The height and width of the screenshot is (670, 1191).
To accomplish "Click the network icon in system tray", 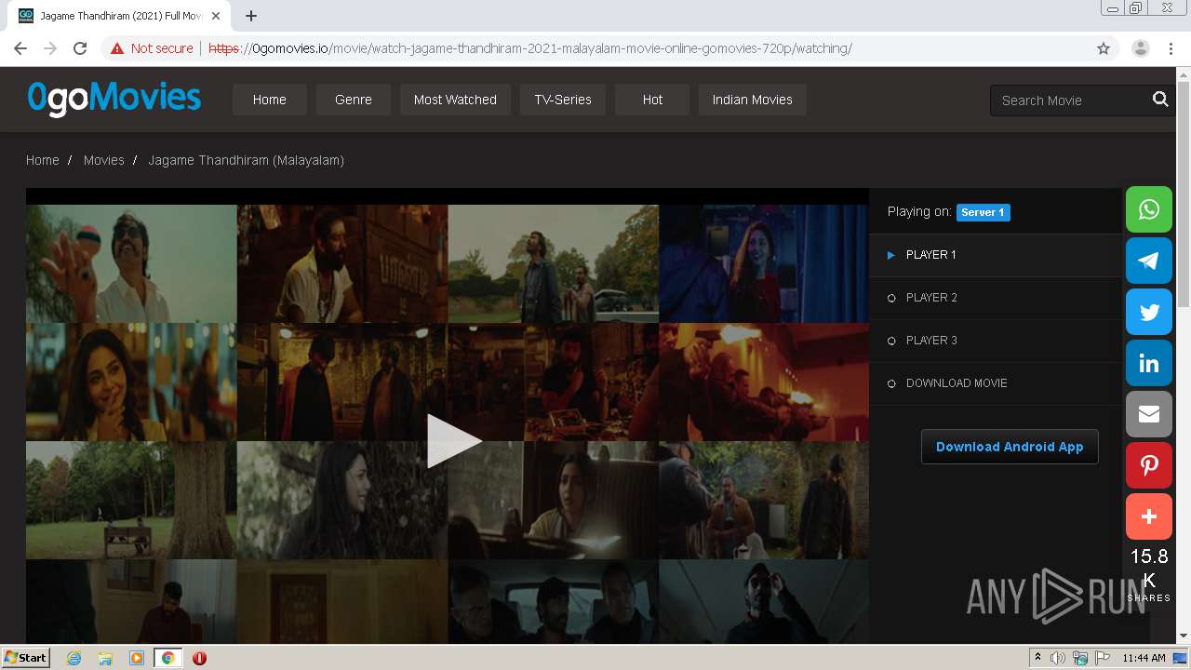I will [1080, 658].
